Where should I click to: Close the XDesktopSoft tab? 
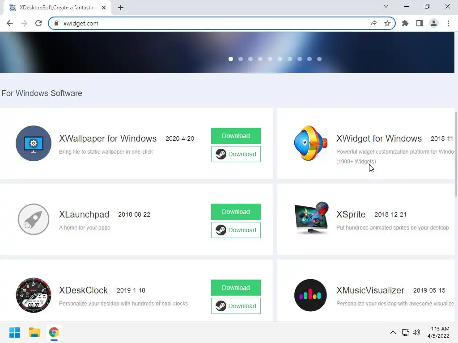point(104,8)
